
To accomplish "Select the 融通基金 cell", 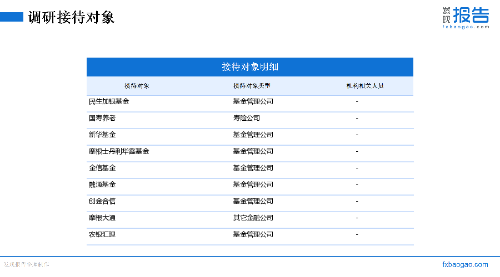I will 102,184.
